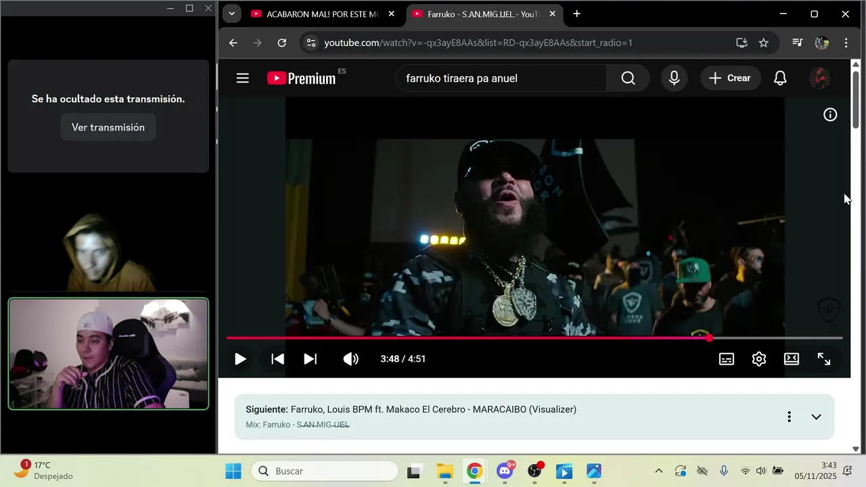The width and height of the screenshot is (866, 487).
Task: Open Chrome three-dot menu
Action: [x=846, y=43]
